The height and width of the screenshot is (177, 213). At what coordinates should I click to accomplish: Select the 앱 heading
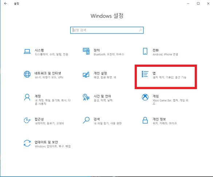pos(154,73)
